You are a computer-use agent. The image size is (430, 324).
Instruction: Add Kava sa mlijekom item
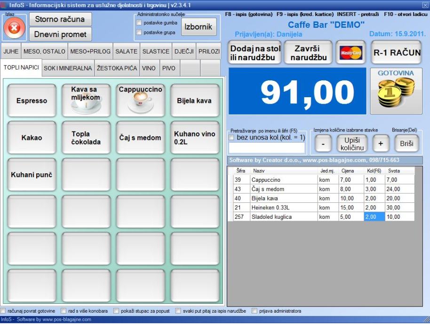(x=86, y=100)
